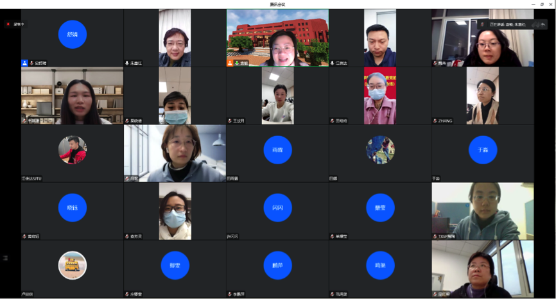Select the 鹏萍 blue avatar circle
The width and height of the screenshot is (556, 299).
tap(277, 266)
